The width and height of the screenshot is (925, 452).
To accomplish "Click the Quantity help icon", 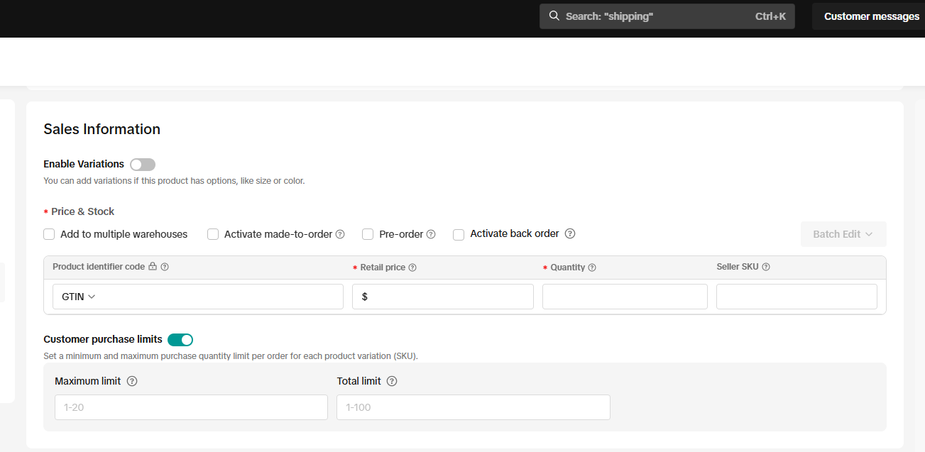I will [592, 268].
